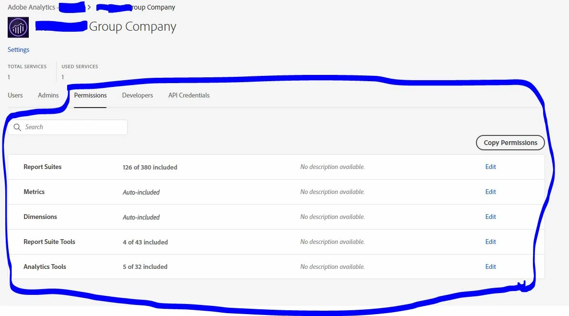Click the Group Company page heading
This screenshot has height=316, width=569.
(132, 26)
